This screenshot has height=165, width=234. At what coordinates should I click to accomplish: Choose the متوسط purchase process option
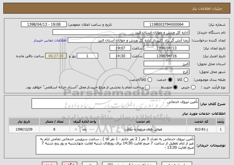pos(175,87)
